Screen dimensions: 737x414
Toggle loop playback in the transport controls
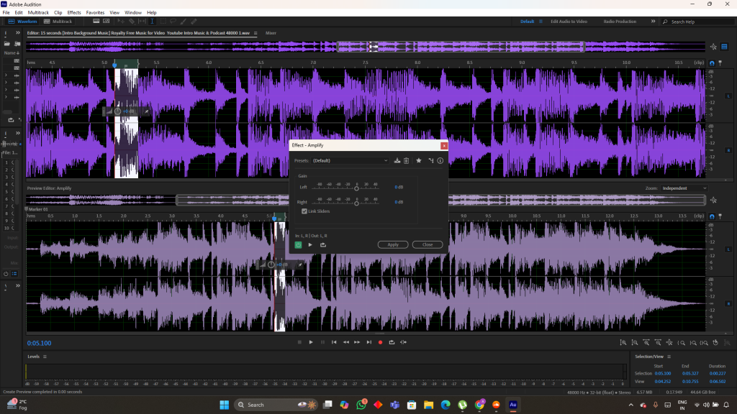392,342
